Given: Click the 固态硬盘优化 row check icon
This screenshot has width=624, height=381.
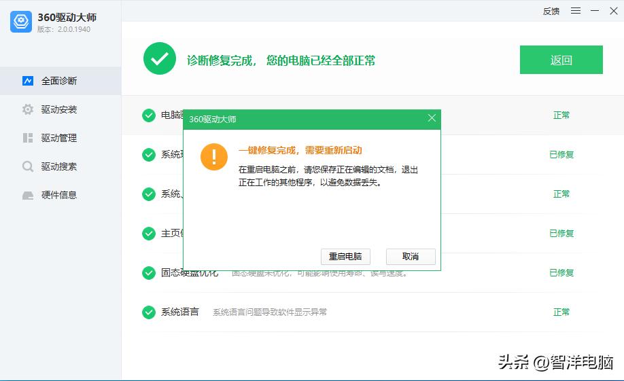Looking at the screenshot, I should coord(149,273).
